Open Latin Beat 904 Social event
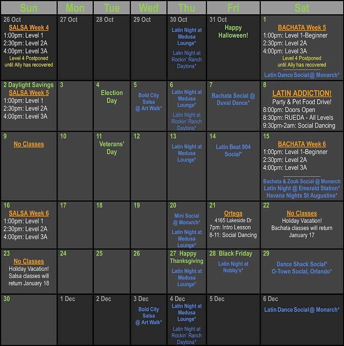344x346 pixels. pyautogui.click(x=233, y=150)
